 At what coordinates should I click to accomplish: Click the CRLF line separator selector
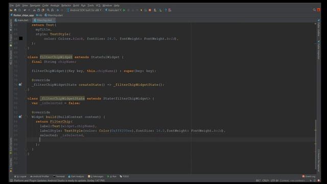point(266,180)
